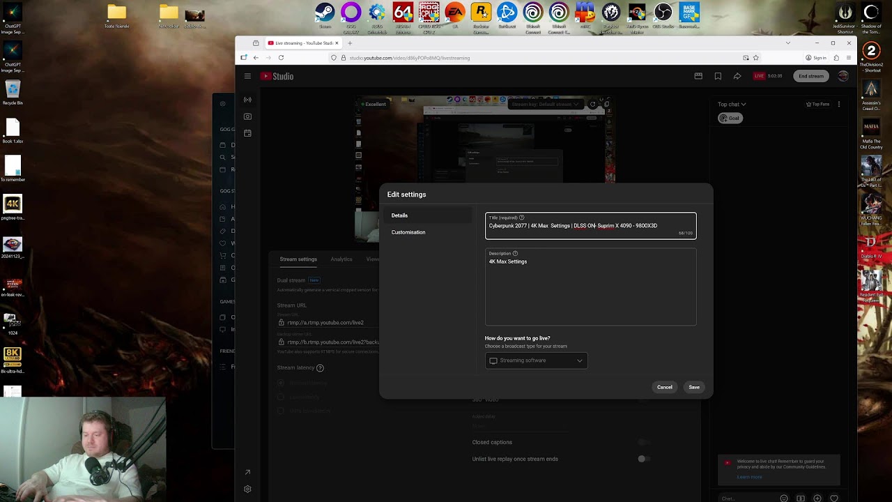The image size is (892, 502).
Task: Click the Excellent stream health badge
Action: point(373,105)
